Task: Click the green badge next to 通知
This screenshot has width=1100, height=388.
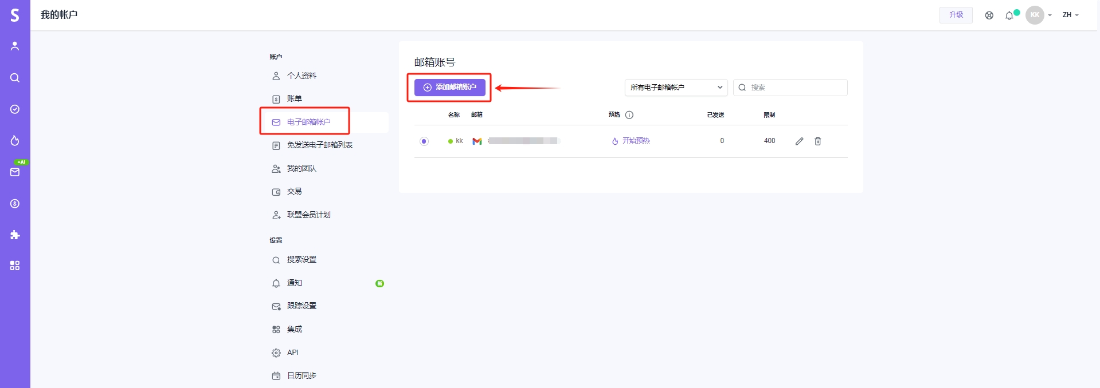Action: 379,283
